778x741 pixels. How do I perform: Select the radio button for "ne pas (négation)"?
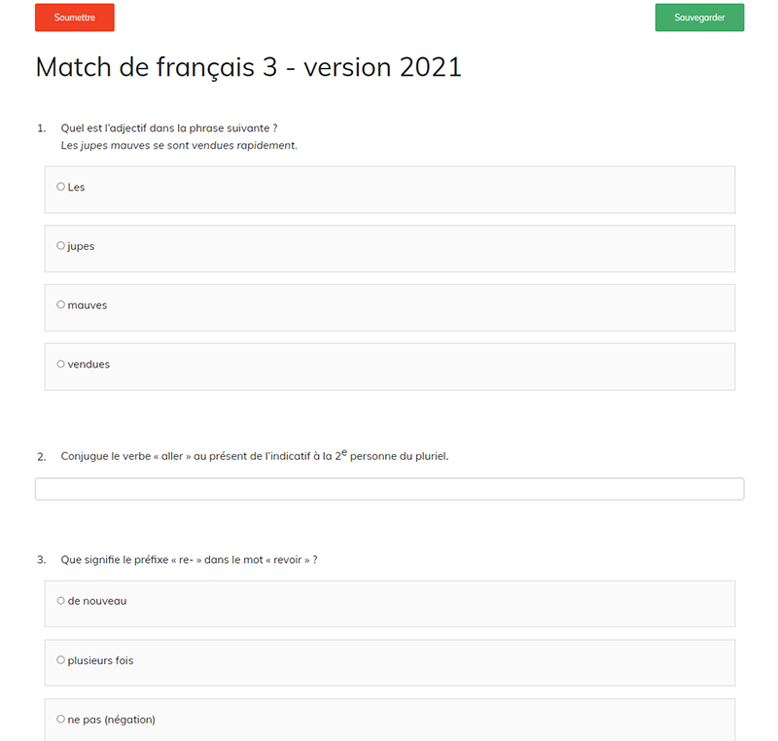[60, 719]
